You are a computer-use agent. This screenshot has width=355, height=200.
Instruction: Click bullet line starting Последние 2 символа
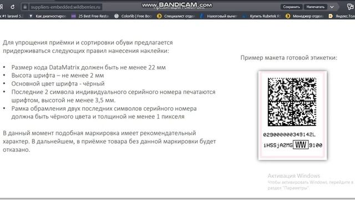pyautogui.click(x=113, y=92)
